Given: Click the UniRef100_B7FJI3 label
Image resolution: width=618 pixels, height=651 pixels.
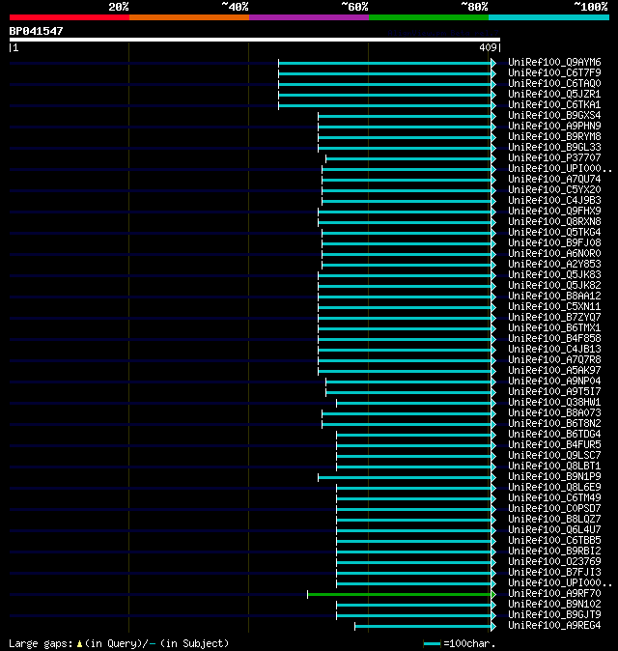Looking at the screenshot, I should 554,572.
